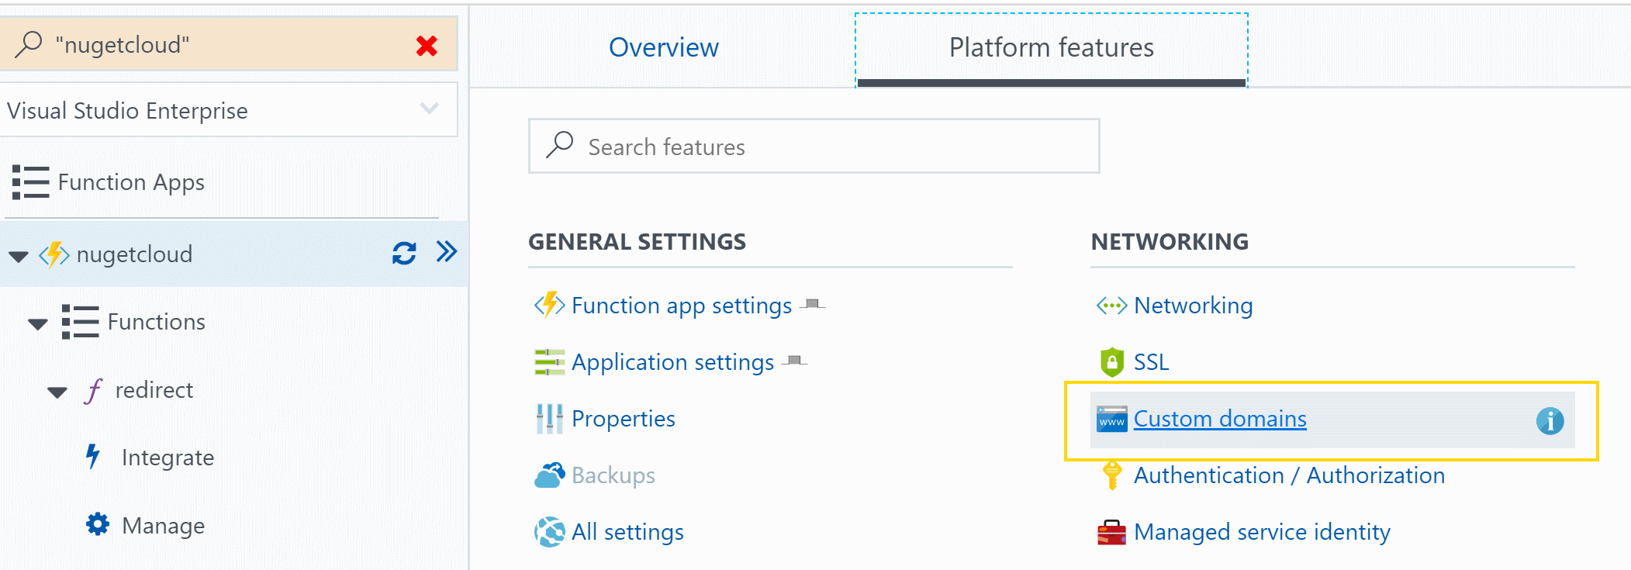Open Function app settings link

682,306
